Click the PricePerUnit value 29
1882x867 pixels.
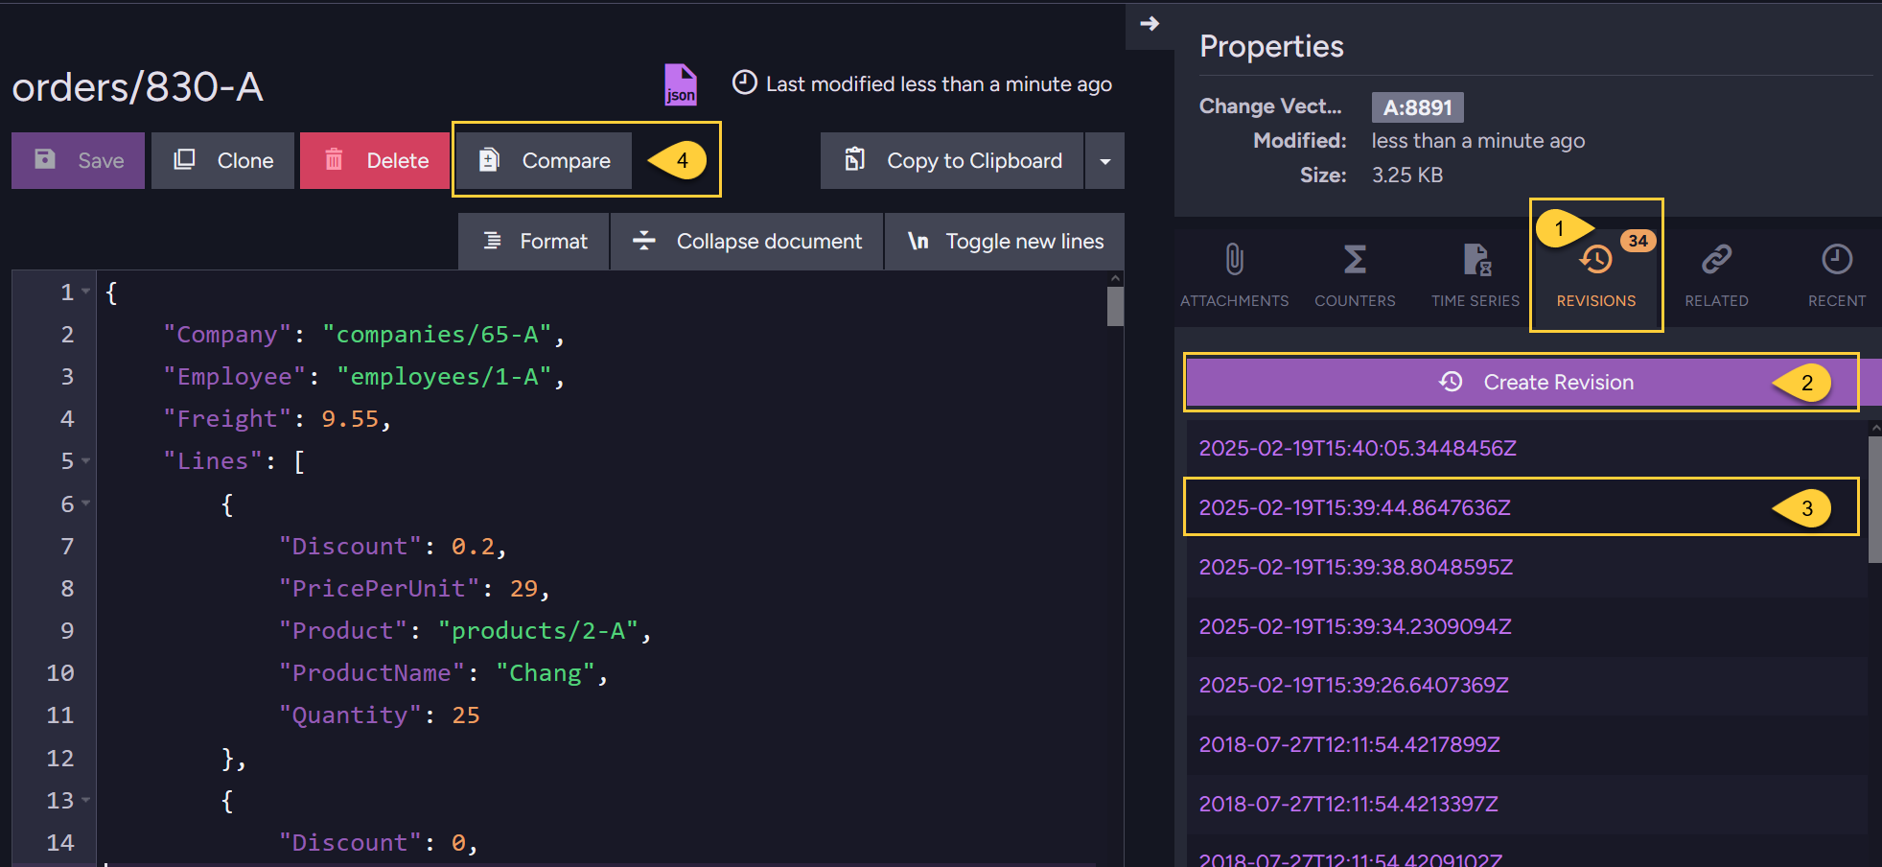(523, 588)
